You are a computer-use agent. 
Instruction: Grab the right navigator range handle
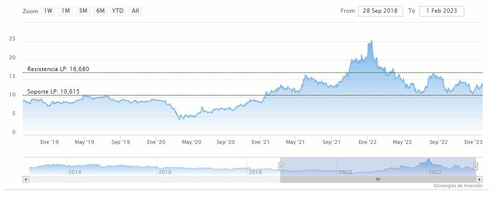pos(476,166)
